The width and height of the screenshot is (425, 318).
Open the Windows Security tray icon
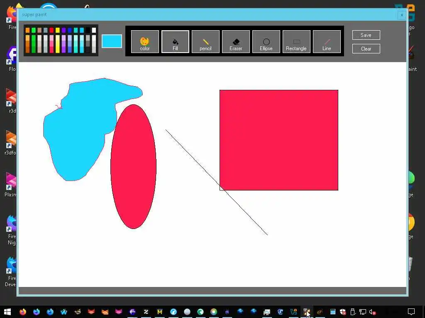[x=342, y=312]
